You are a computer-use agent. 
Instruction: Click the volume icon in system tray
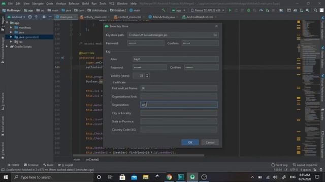click(x=275, y=177)
